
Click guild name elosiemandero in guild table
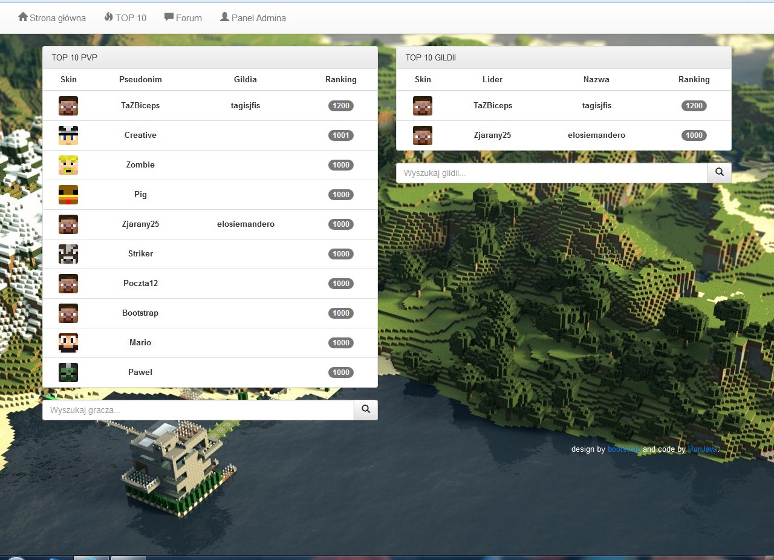[597, 135]
